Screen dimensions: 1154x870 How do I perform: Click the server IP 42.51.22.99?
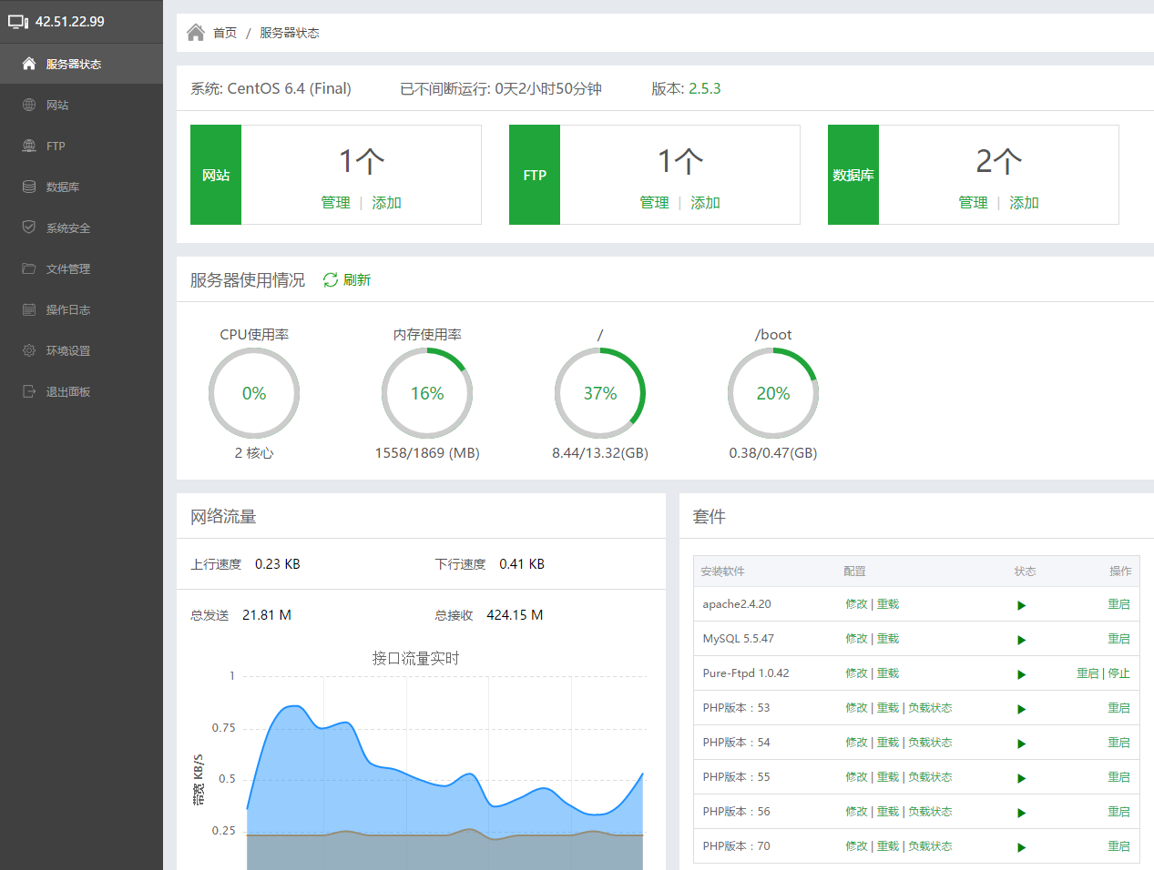68,21
